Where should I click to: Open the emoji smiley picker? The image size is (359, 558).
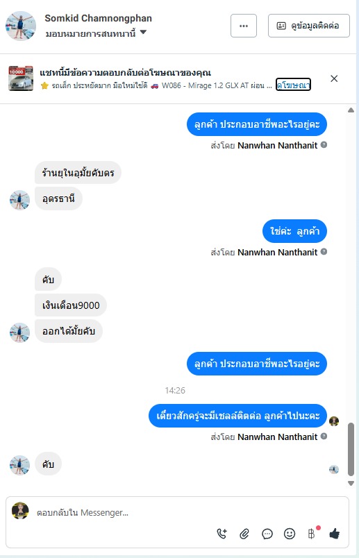[290, 534]
